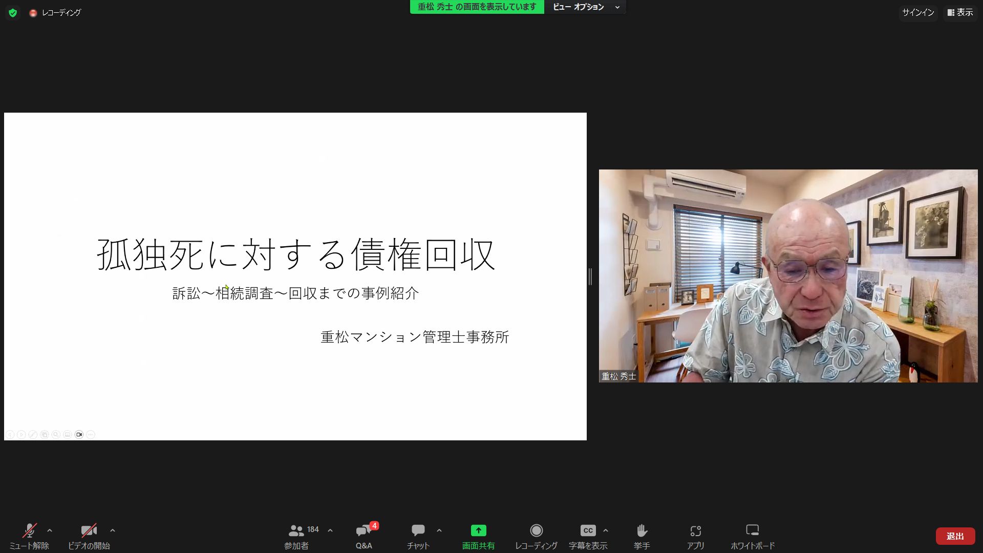Click the participants count 184
Viewport: 983px width, 553px height.
(313, 529)
